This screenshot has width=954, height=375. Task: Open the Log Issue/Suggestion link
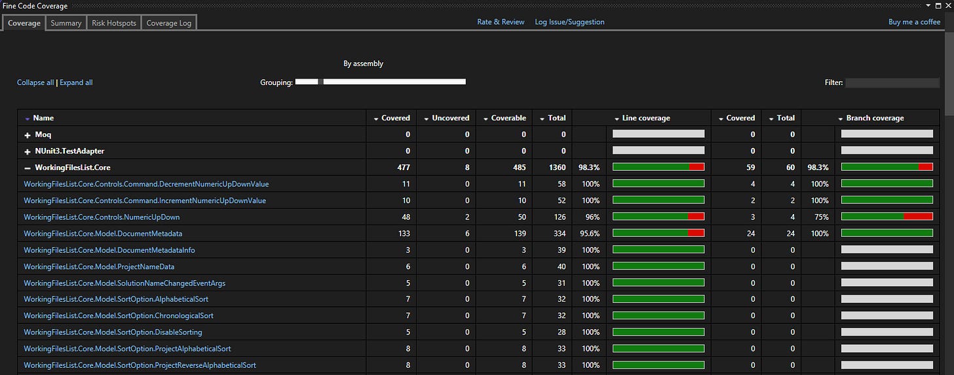pyautogui.click(x=569, y=22)
